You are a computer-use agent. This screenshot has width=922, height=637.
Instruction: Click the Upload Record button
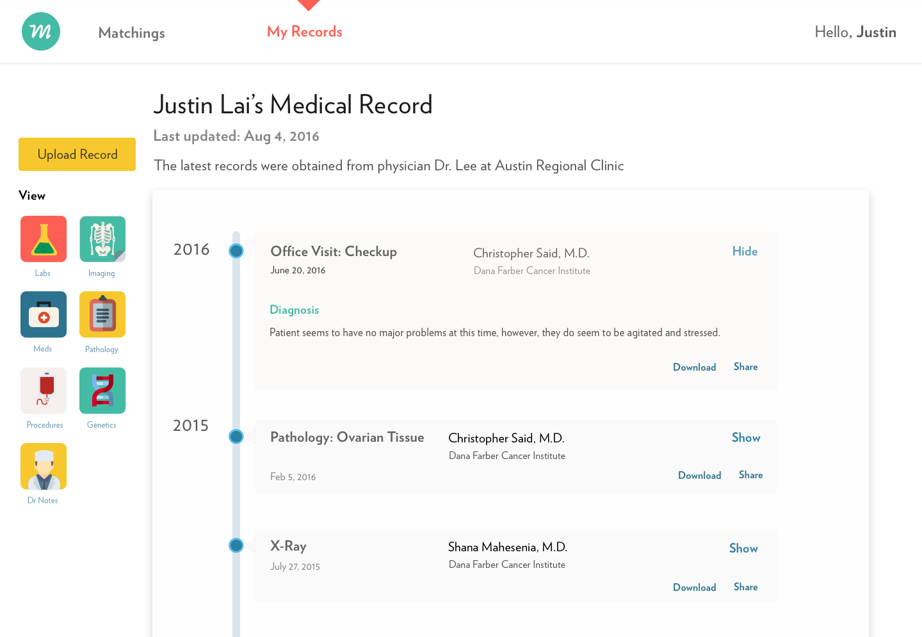tap(77, 154)
